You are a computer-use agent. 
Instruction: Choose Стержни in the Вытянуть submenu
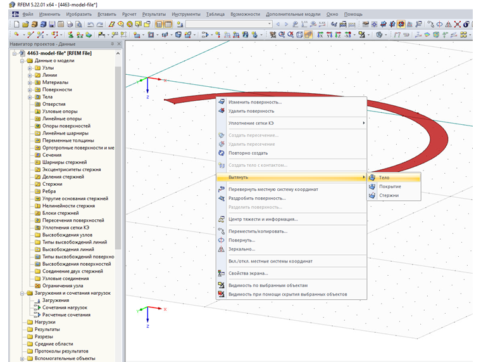point(394,195)
